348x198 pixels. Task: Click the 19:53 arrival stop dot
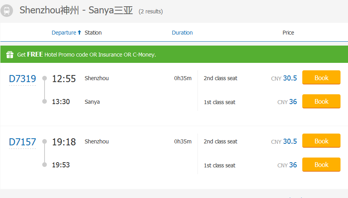point(45,165)
